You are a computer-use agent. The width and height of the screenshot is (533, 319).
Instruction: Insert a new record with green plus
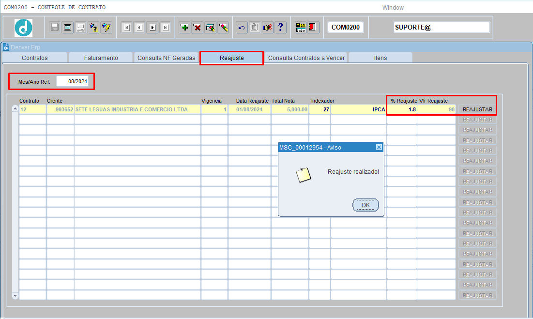pos(184,28)
